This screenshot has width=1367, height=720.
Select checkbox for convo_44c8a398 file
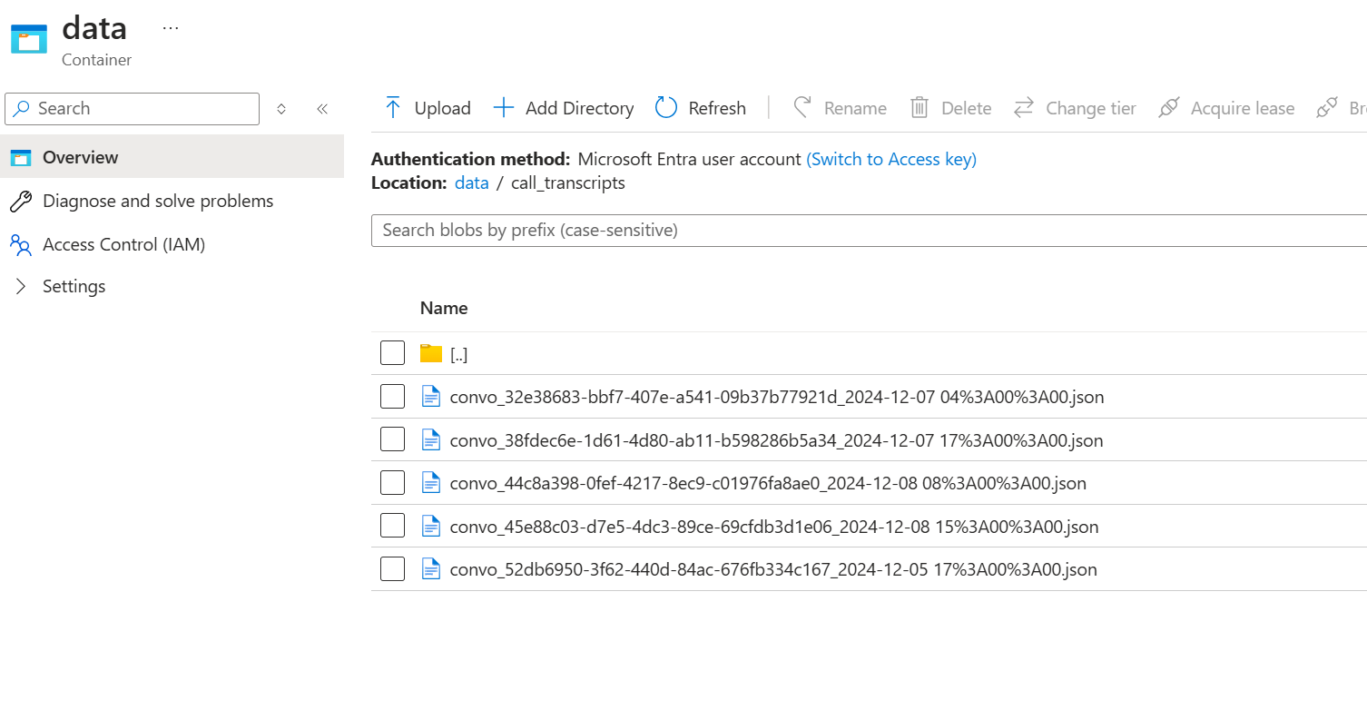(392, 483)
